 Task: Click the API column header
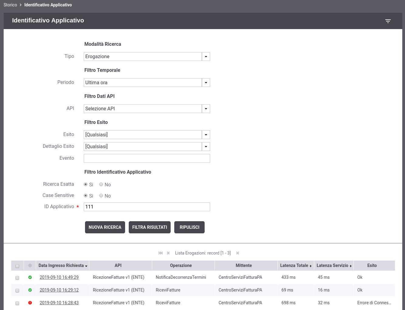pyautogui.click(x=118, y=265)
